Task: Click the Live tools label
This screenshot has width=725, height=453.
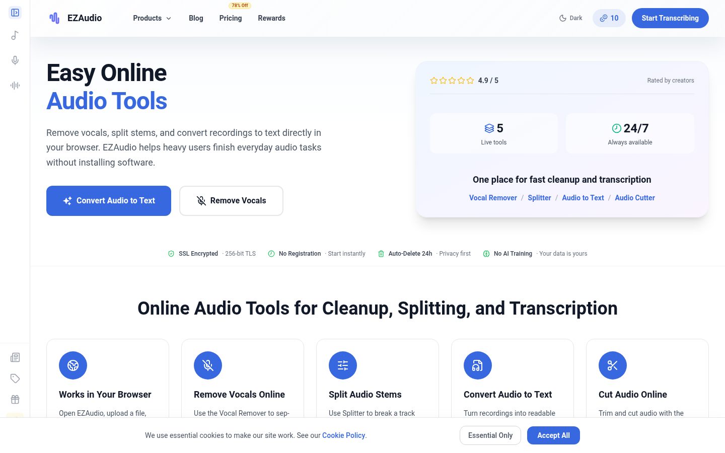Action: pyautogui.click(x=494, y=142)
